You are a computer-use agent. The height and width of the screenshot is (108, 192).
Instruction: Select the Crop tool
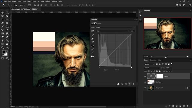coord(2,19)
